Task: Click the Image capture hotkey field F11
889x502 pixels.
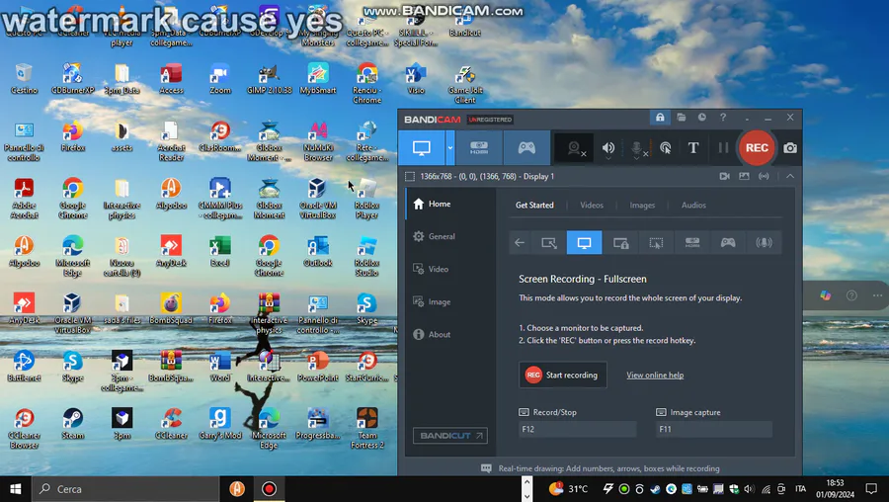Action: coord(714,430)
